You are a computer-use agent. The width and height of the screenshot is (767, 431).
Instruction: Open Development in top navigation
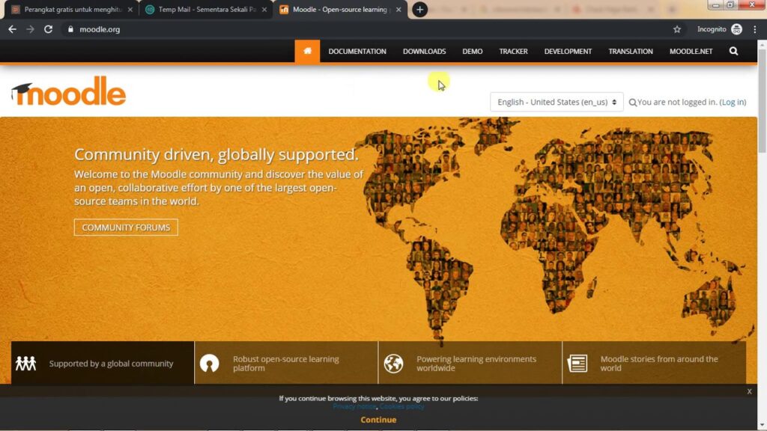568,52
